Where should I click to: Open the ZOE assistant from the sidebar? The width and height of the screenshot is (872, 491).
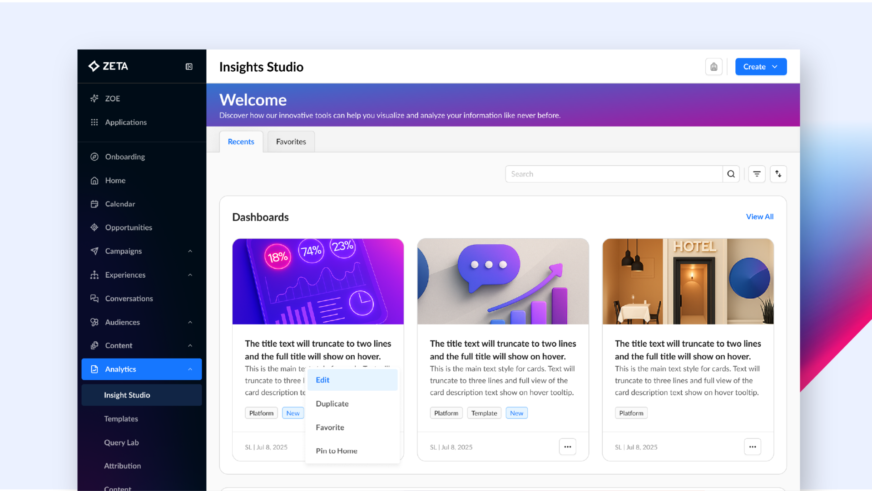pos(112,98)
